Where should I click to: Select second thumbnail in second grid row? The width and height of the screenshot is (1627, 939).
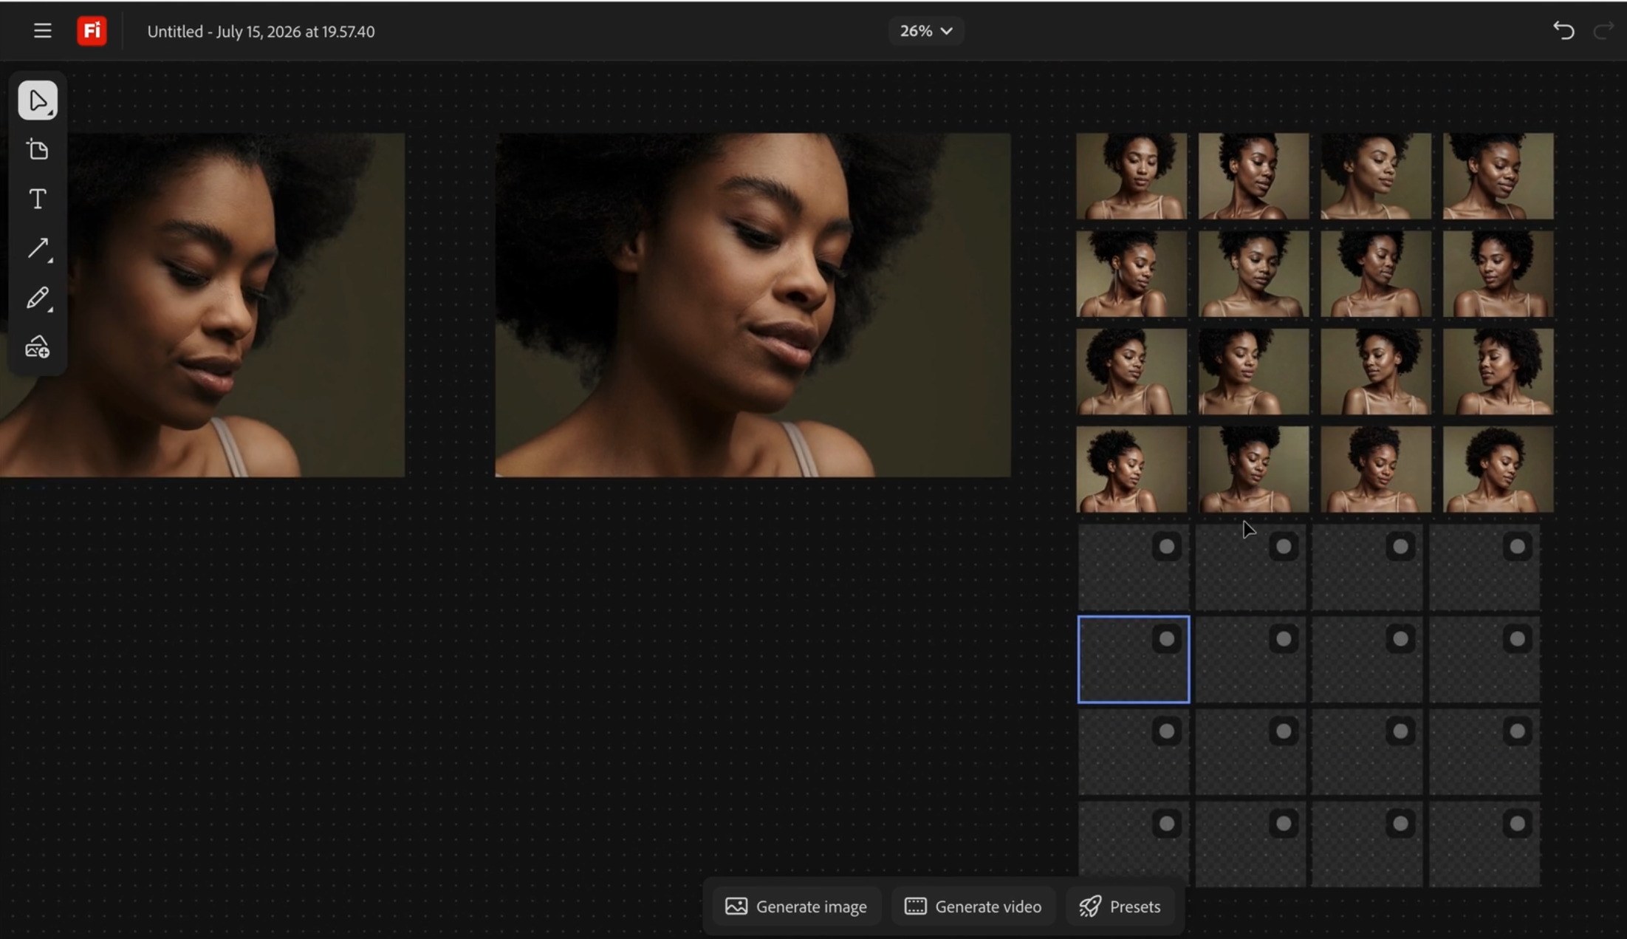(1253, 273)
